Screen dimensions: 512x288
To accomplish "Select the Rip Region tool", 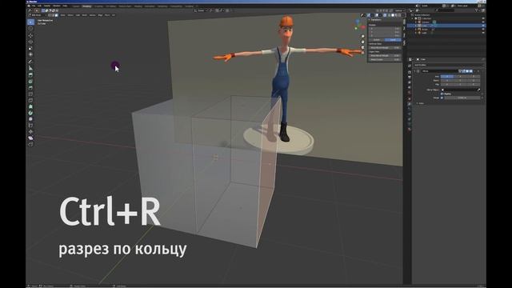I will click(x=30, y=144).
